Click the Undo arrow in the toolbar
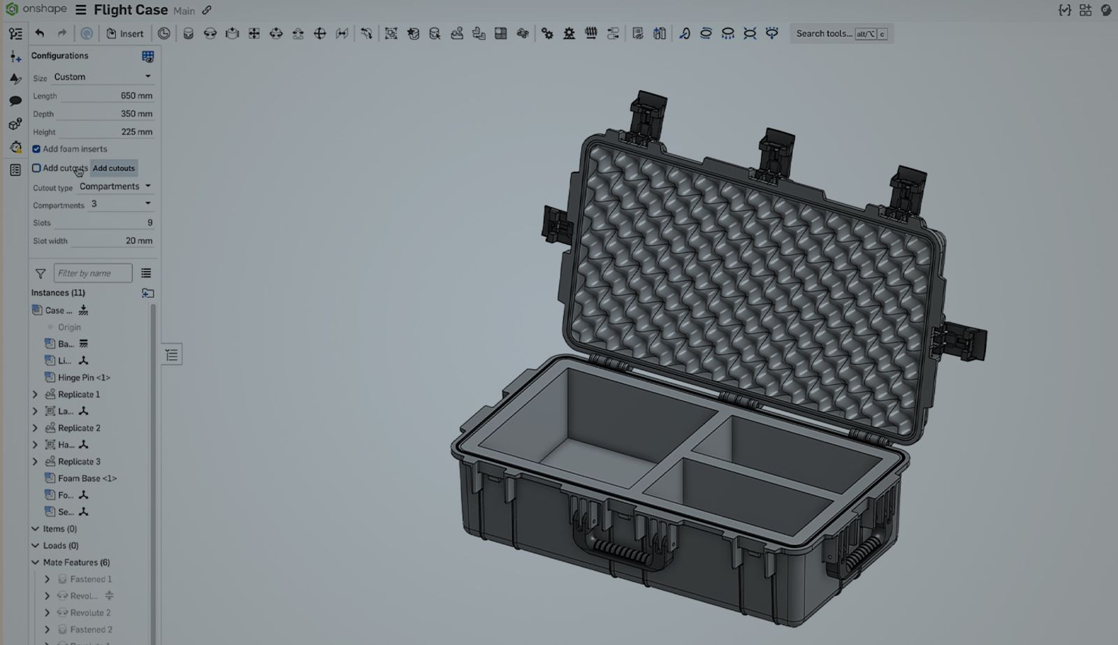 pyautogui.click(x=40, y=34)
